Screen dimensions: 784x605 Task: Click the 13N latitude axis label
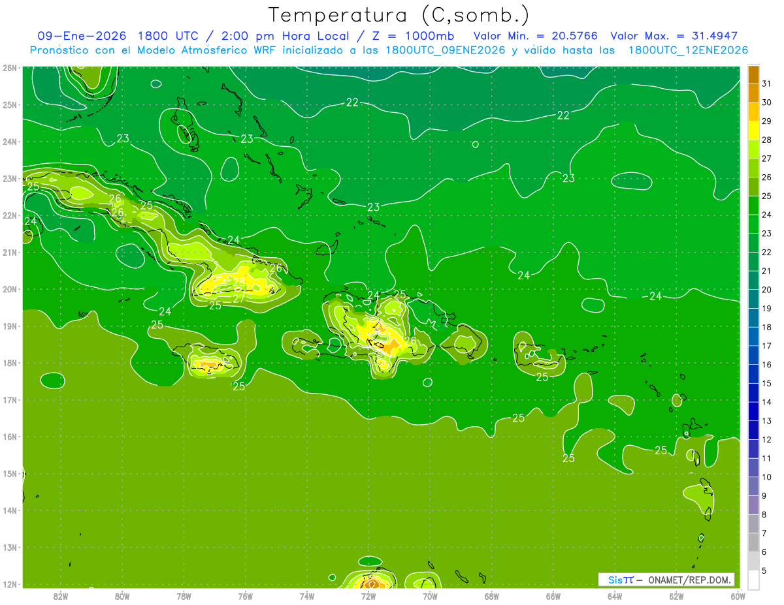click(x=9, y=547)
